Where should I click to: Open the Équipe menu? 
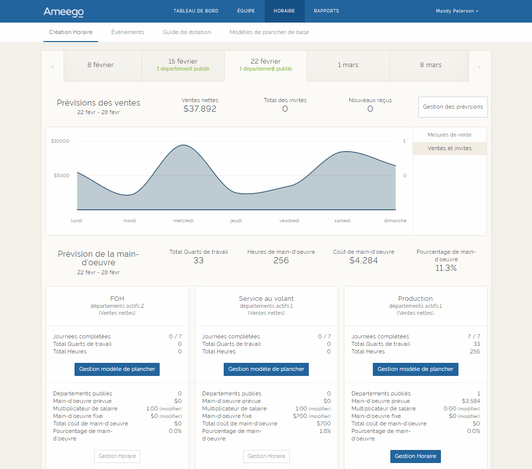246,11
